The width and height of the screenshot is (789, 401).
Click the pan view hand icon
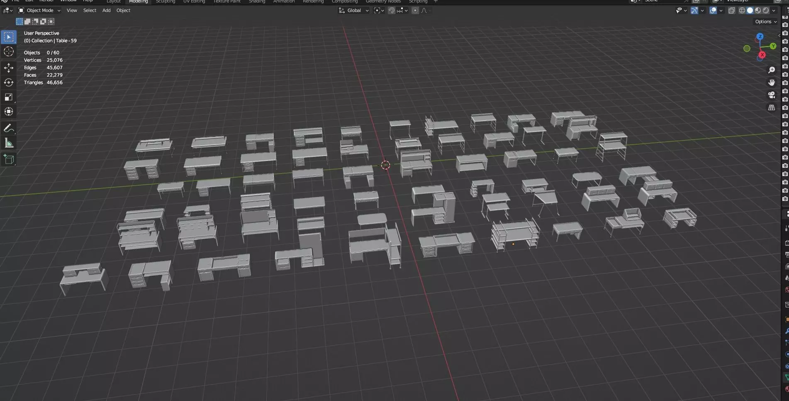coord(772,82)
